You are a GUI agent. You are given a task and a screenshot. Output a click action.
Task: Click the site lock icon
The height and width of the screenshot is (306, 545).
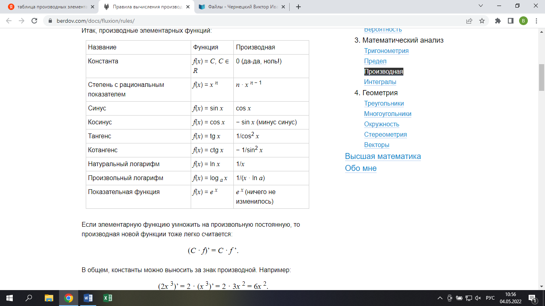pyautogui.click(x=50, y=21)
